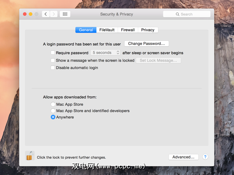Open the FileVault tab
This screenshot has width=234, height=175.
(x=107, y=30)
